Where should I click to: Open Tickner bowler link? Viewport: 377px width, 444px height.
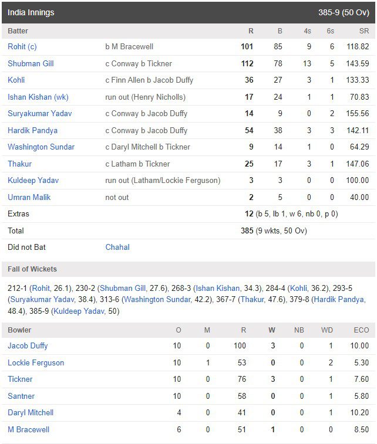pos(20,379)
